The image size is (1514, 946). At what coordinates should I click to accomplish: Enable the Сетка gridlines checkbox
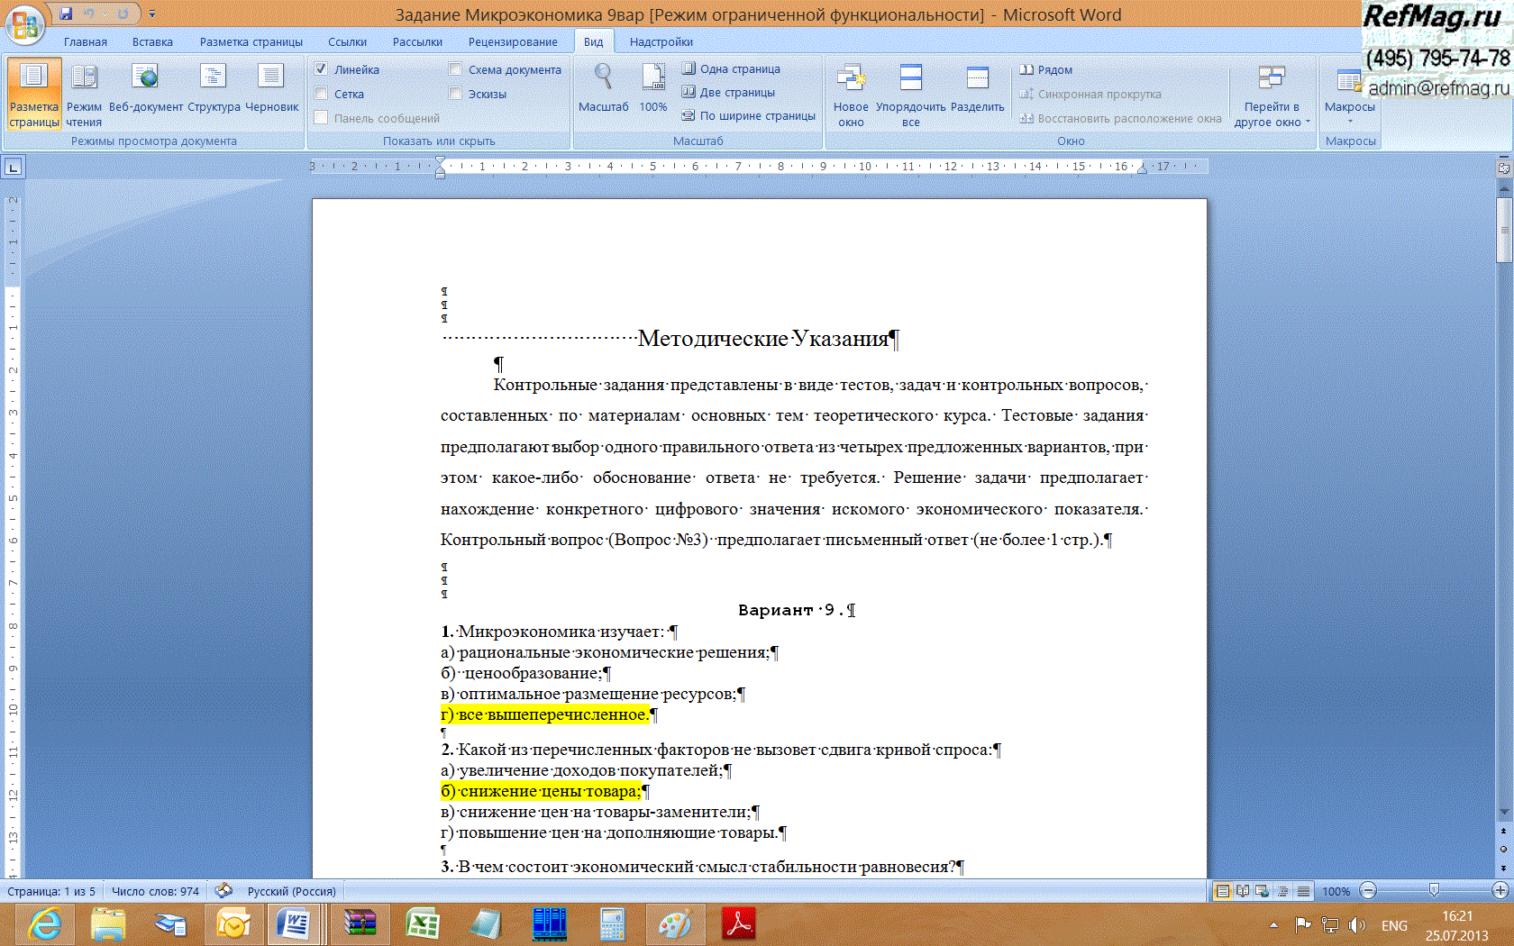321,94
